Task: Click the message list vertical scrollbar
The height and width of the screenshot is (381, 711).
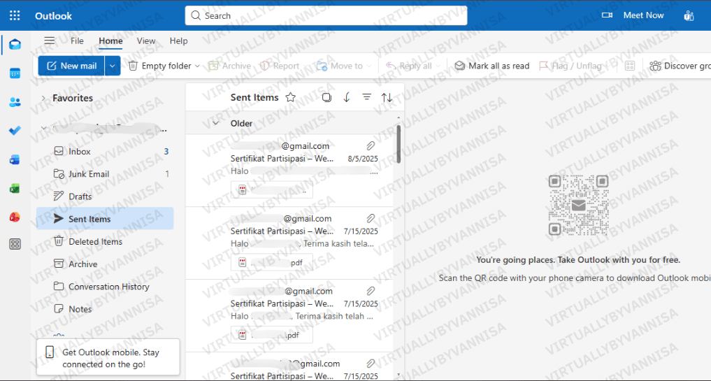Action: click(x=398, y=144)
